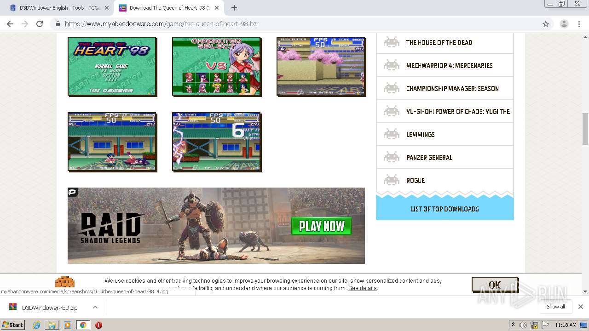Click the Chrome taskbar icon
This screenshot has height=331, width=589.
pyautogui.click(x=83, y=325)
